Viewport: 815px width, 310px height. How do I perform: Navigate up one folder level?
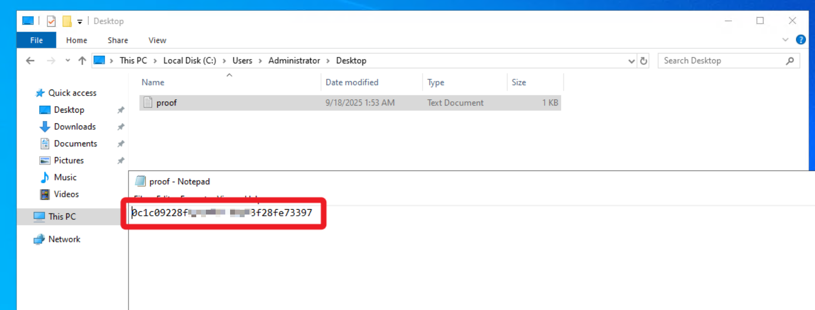(82, 61)
